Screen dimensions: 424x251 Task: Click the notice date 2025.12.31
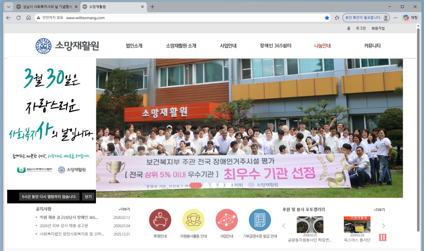122,234
